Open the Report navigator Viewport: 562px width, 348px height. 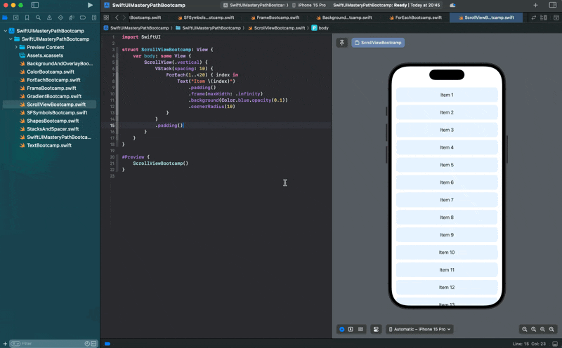(x=94, y=18)
